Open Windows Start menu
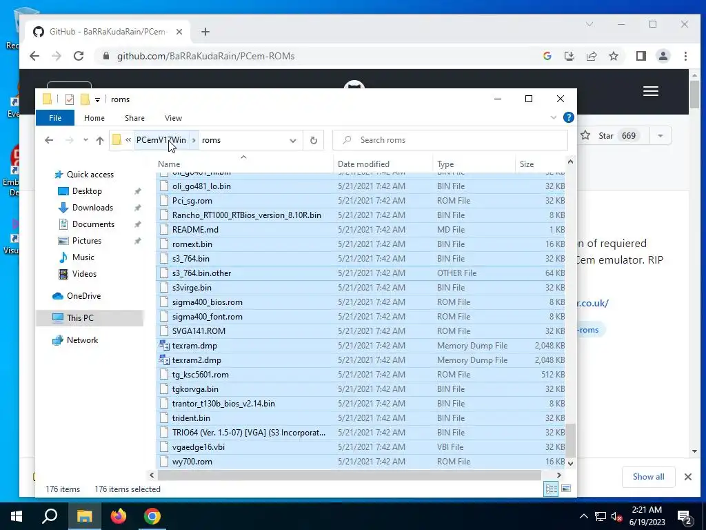This screenshot has width=706, height=530. [17, 516]
